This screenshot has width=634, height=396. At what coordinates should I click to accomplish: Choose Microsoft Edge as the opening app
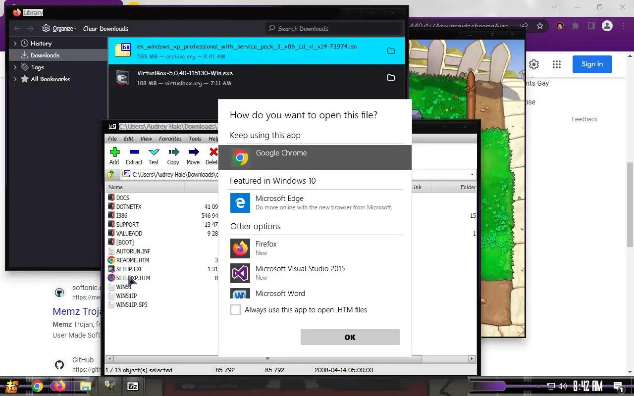315,203
